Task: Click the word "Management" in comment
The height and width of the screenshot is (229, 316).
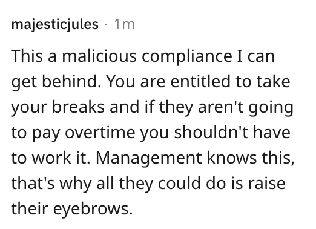Action: (x=149, y=159)
